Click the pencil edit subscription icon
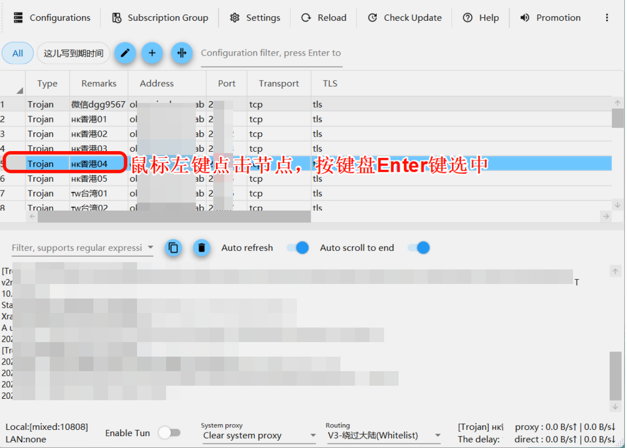Viewport: 627px width, 448px height. point(125,53)
